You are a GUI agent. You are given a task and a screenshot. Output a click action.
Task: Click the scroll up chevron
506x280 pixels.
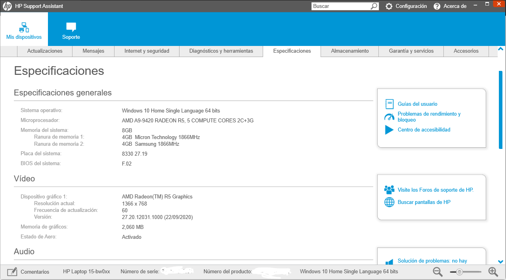click(500, 49)
